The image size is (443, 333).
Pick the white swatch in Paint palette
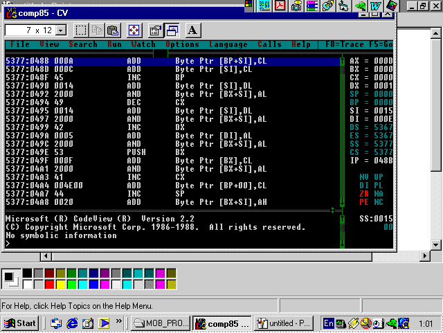(28, 285)
